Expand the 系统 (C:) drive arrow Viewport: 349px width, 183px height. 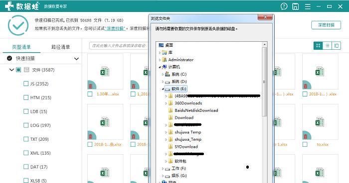point(163,75)
